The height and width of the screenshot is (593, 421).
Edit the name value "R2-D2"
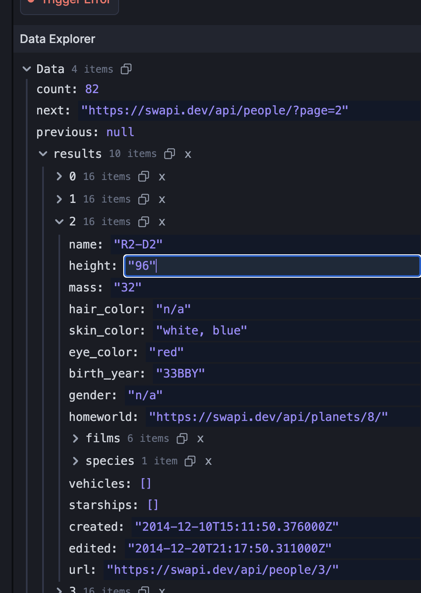[x=138, y=244]
